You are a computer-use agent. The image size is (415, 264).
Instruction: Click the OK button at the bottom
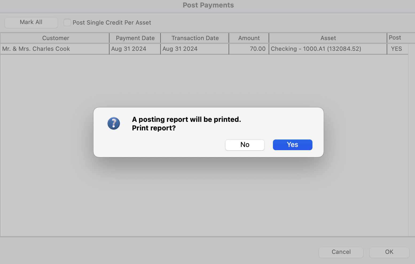coord(389,252)
